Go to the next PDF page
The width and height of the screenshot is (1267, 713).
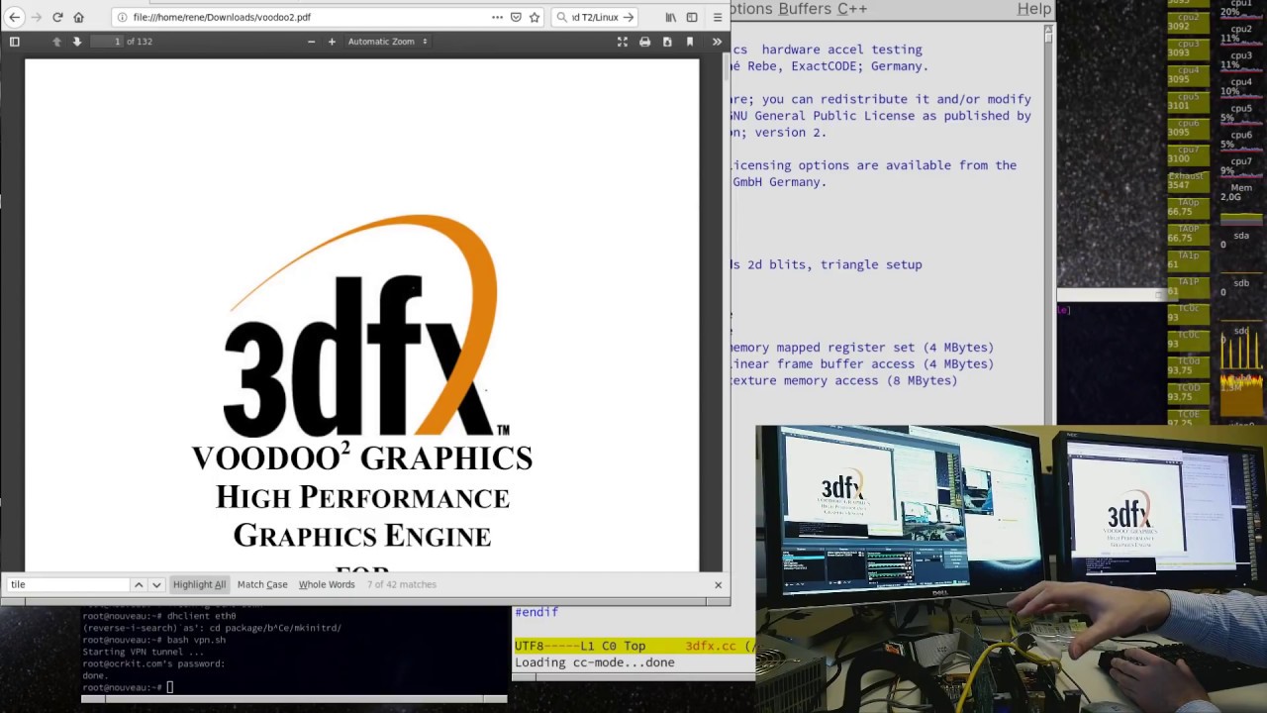(x=76, y=42)
